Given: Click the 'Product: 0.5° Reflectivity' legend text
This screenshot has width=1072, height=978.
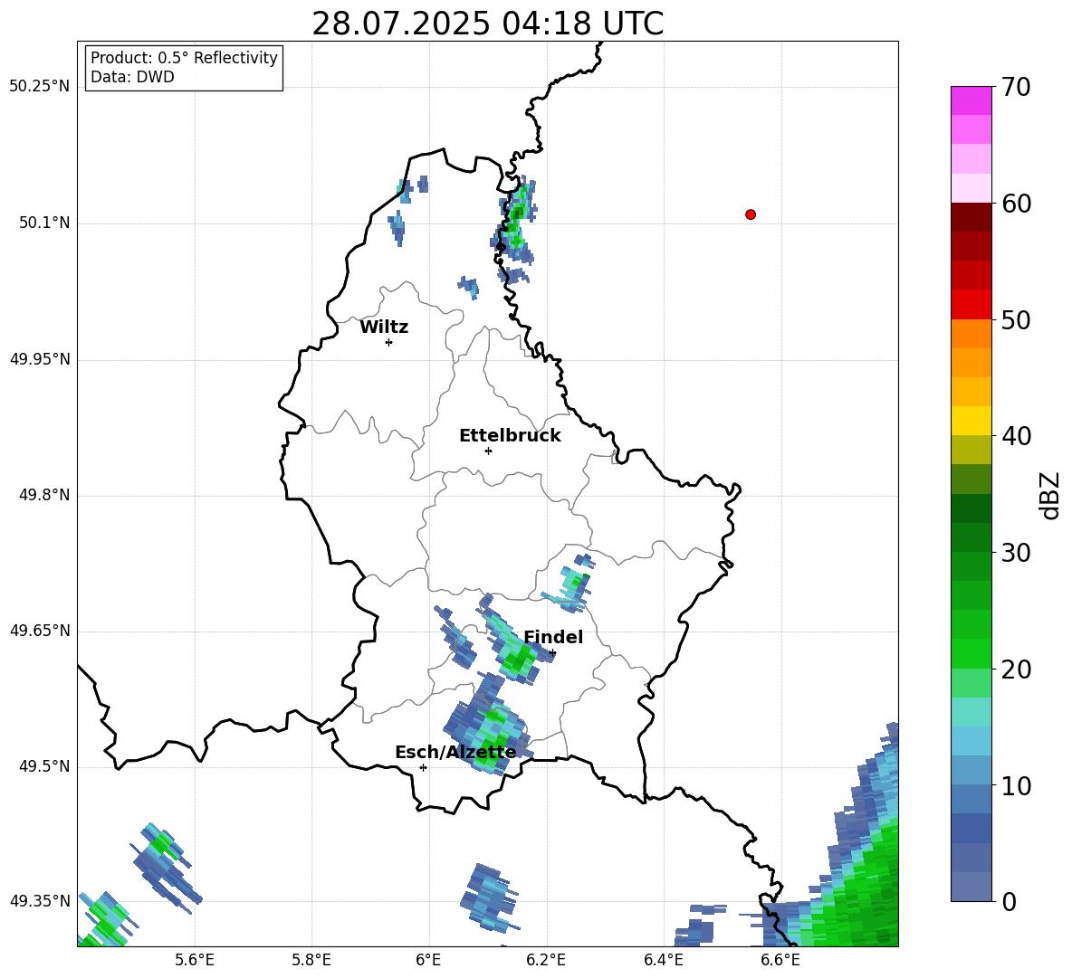Looking at the screenshot, I should (184, 57).
